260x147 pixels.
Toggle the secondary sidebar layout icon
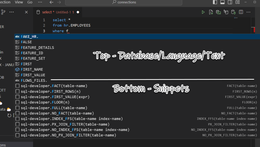coord(230,2)
